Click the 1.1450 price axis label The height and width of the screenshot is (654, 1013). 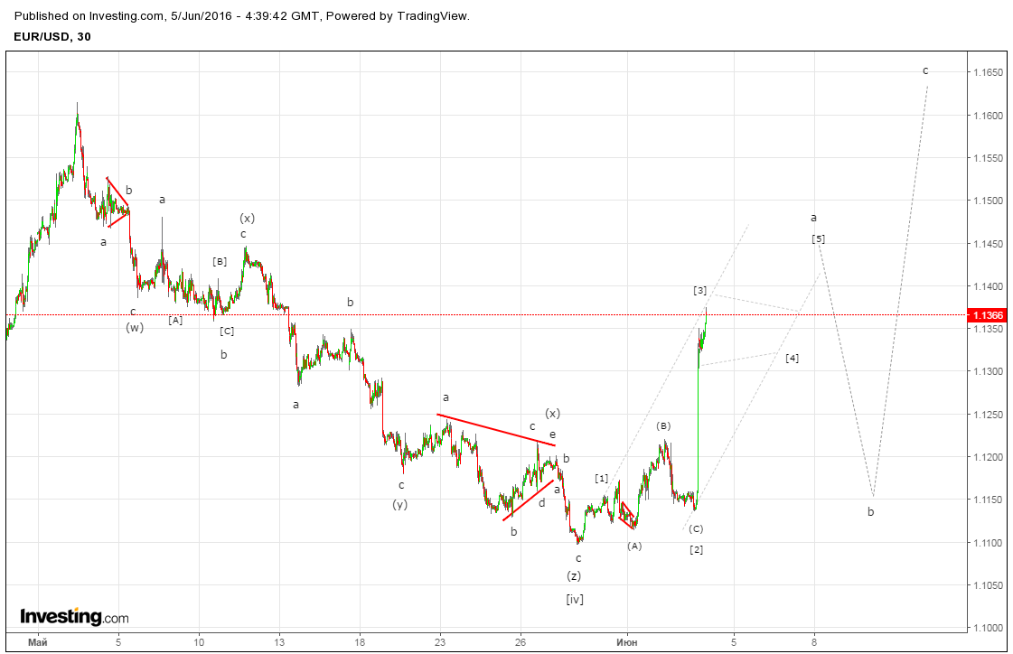989,244
